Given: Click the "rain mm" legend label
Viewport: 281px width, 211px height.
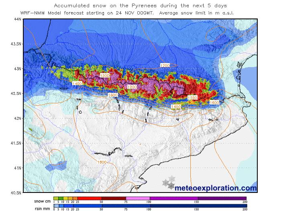Looking at the screenshot, I should tap(42, 209).
